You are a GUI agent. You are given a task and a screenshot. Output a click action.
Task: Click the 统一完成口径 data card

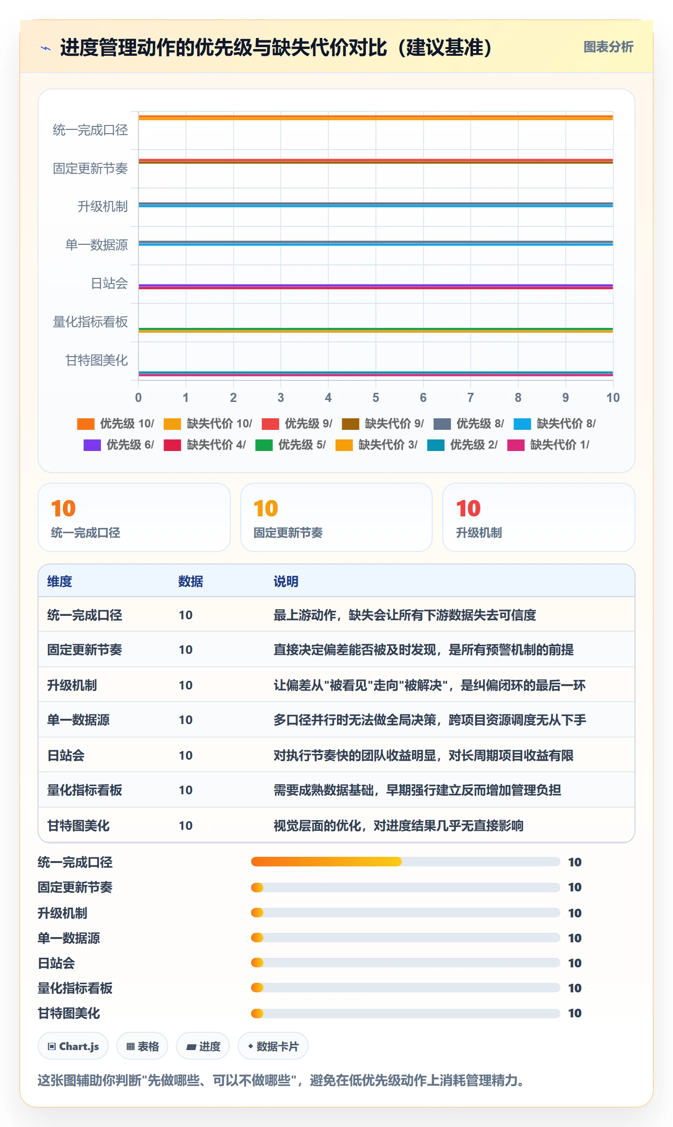pyautogui.click(x=134, y=517)
